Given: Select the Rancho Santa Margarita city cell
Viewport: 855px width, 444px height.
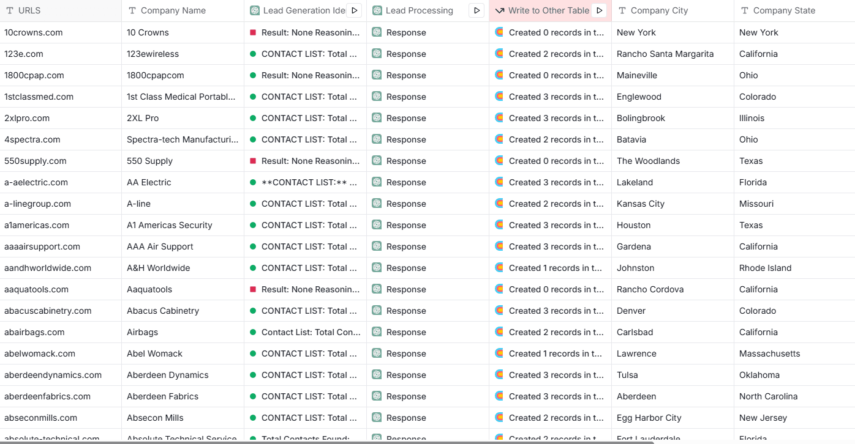Looking at the screenshot, I should [673, 54].
